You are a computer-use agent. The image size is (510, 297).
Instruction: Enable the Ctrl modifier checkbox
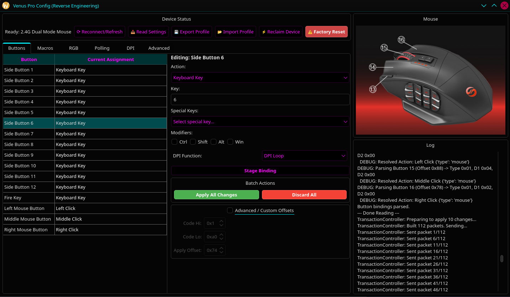coord(175,142)
